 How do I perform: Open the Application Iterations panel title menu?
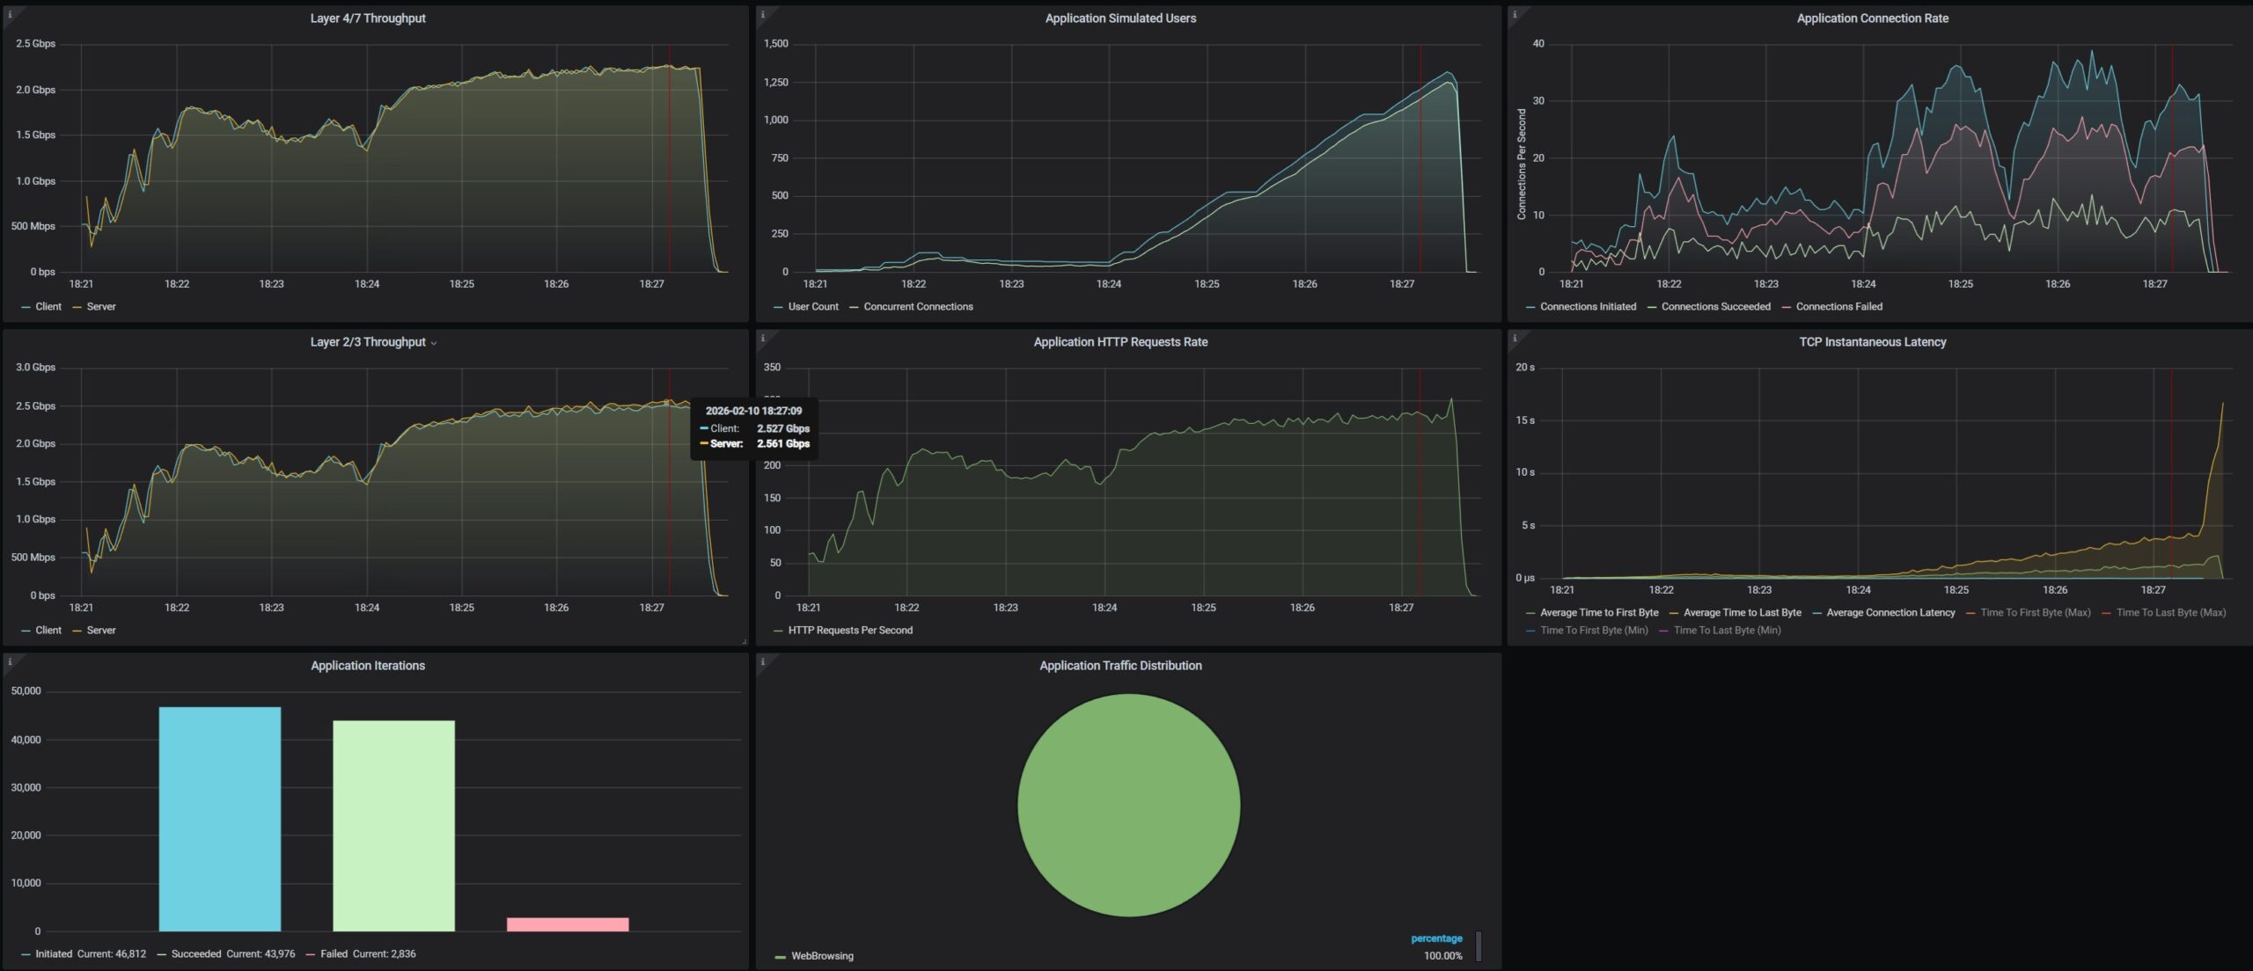[x=367, y=666]
